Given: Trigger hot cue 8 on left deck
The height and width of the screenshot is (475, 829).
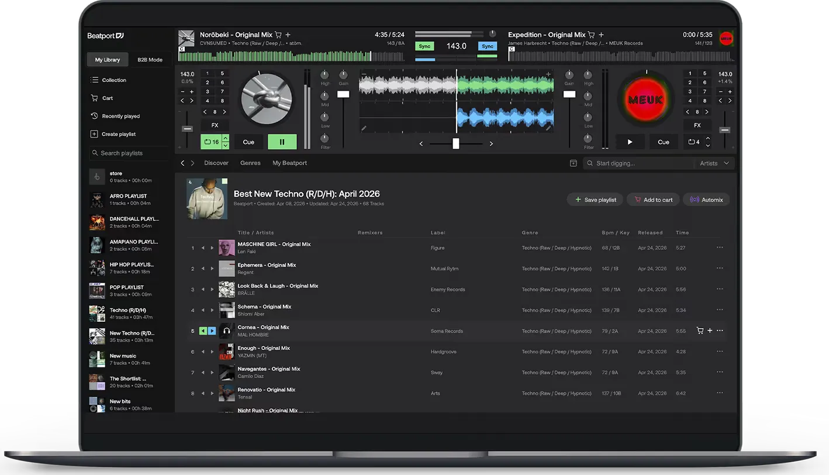Looking at the screenshot, I should [x=222, y=101].
